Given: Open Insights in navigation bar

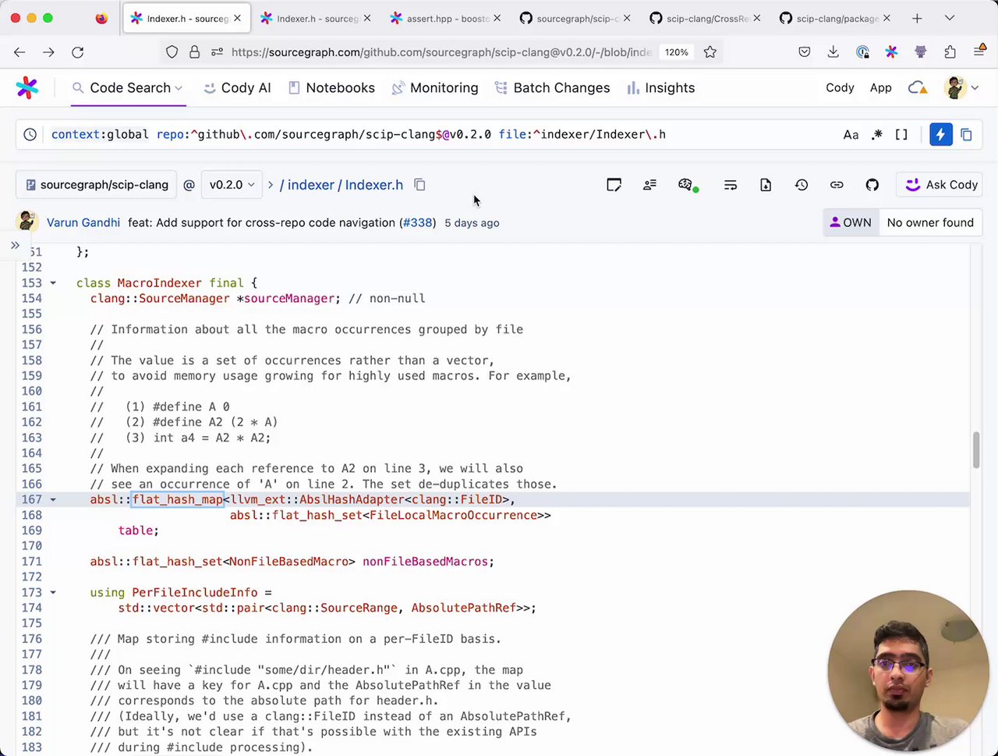Looking at the screenshot, I should coord(660,88).
